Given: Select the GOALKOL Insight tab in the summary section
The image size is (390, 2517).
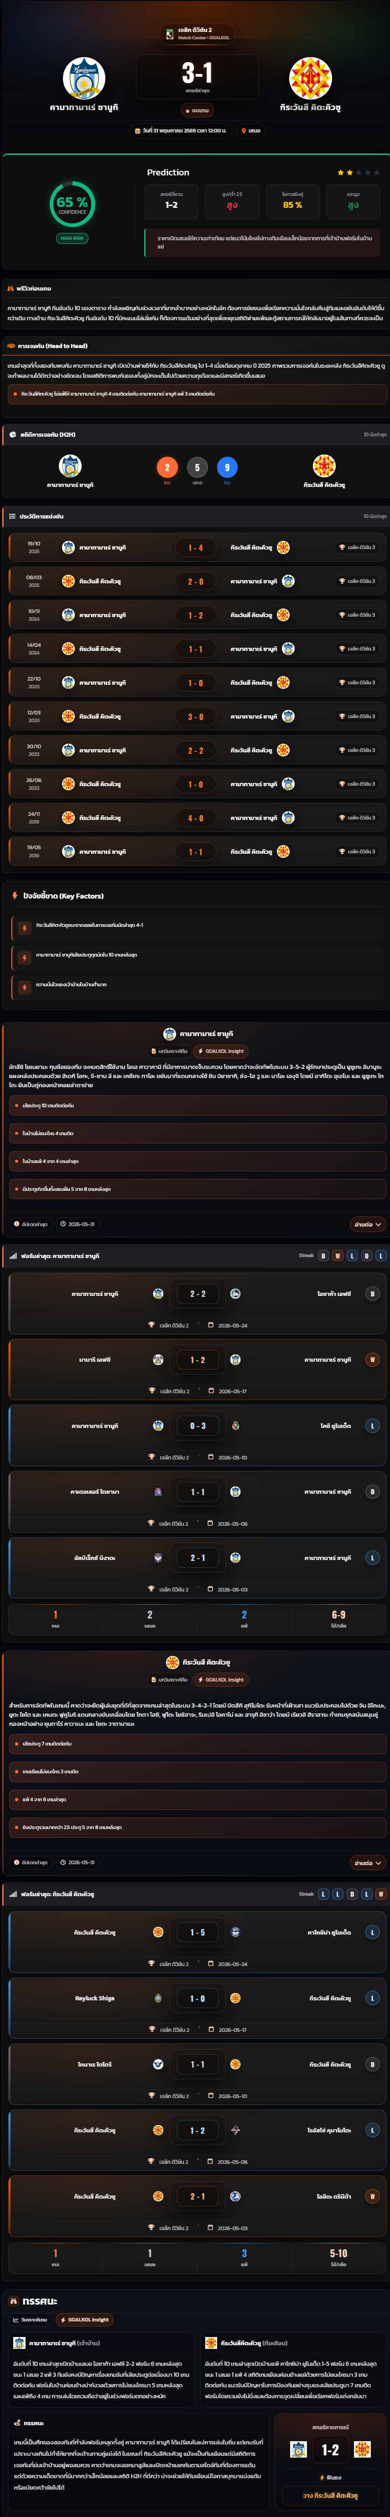Looking at the screenshot, I should [x=85, y=2320].
